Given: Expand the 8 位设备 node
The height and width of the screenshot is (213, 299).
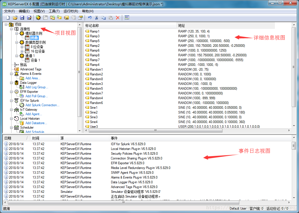Looking at the screenshot, I should pyautogui.click(x=22, y=47).
